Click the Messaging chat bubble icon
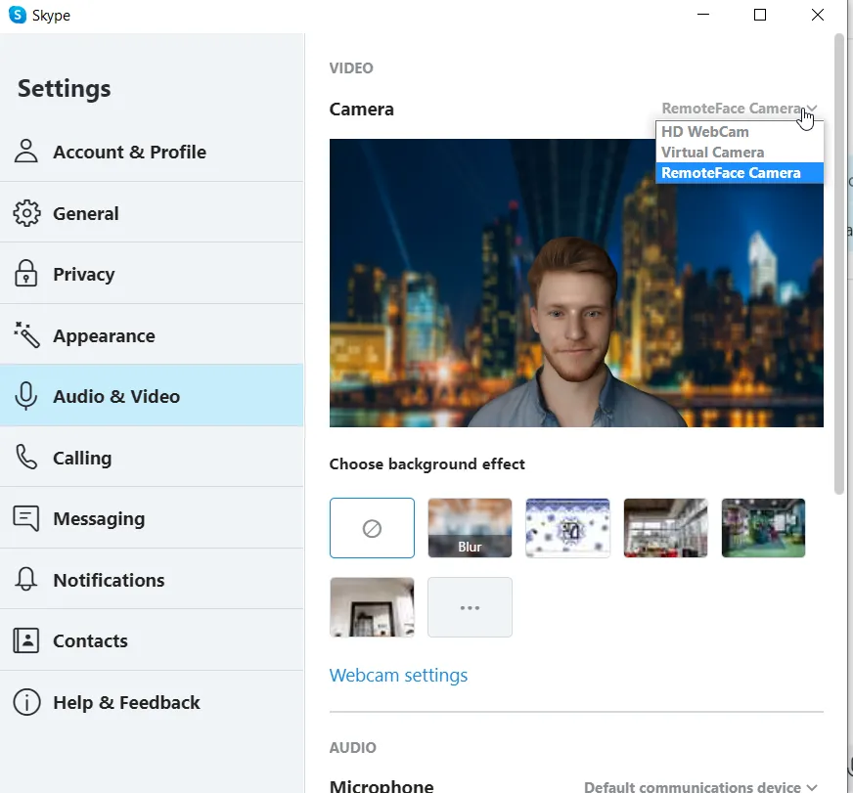Screen dimensions: 853x793 click(26, 518)
